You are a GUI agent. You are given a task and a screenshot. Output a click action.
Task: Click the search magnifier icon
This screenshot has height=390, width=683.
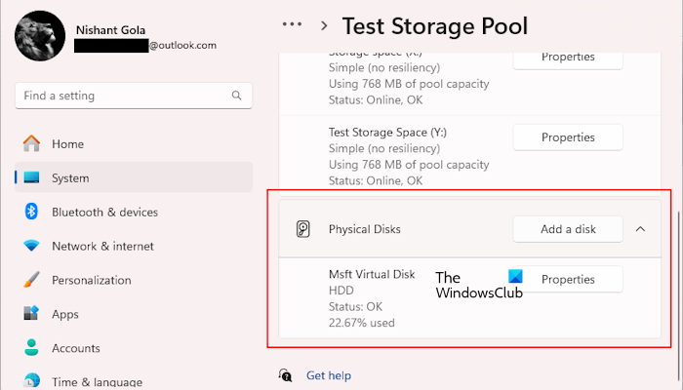pos(237,97)
